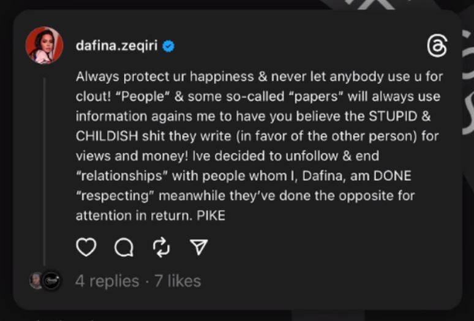Repost this thread using the arrows icon
Image resolution: width=474 pixels, height=321 pixels.
coord(162,247)
